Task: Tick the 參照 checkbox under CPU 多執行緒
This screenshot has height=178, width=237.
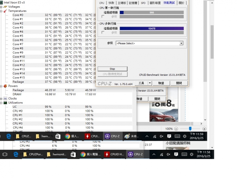Action: pos(103,32)
